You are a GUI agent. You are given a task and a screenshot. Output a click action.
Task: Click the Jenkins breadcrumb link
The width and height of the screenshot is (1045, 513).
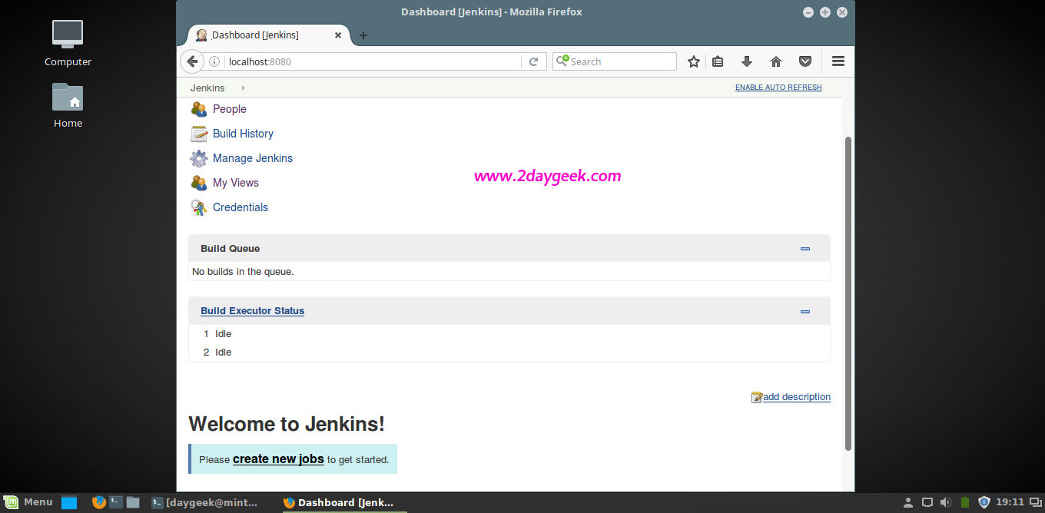(x=207, y=88)
